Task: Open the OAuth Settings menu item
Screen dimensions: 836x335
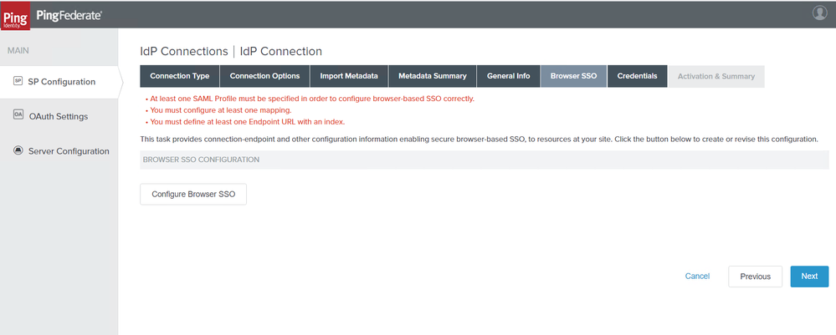Action: pos(58,116)
